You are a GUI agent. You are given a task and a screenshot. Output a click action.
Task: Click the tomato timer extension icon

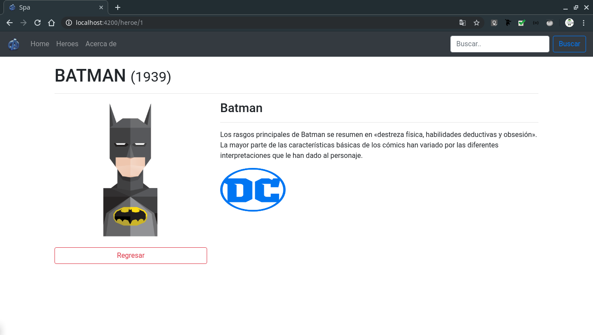pos(549,23)
